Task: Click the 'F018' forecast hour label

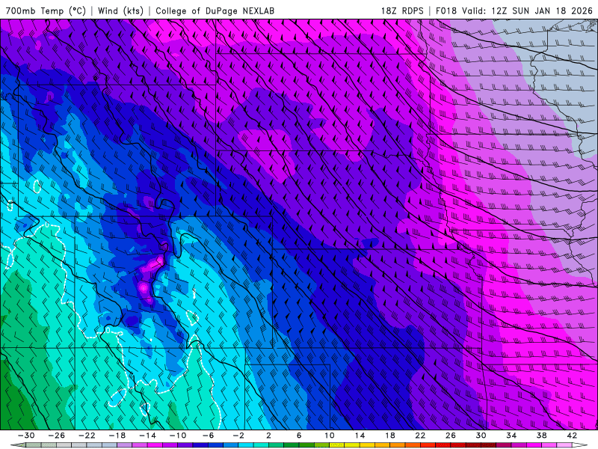Action: click(446, 10)
